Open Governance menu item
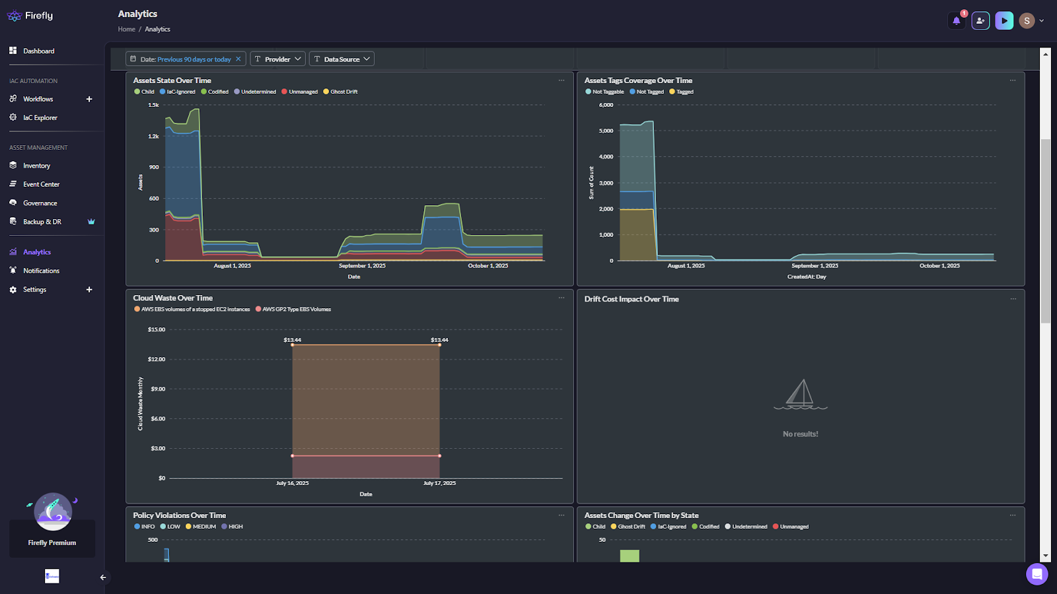Screen dimensions: 1057x594 (x=40, y=203)
